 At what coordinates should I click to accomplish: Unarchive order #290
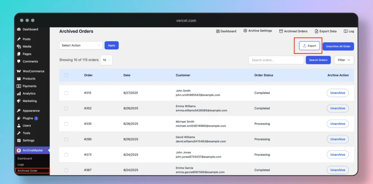click(x=338, y=139)
